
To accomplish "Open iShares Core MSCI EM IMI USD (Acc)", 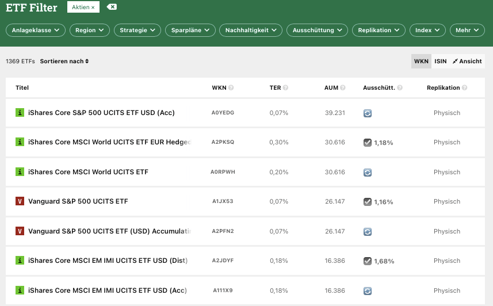I will coord(108,290).
